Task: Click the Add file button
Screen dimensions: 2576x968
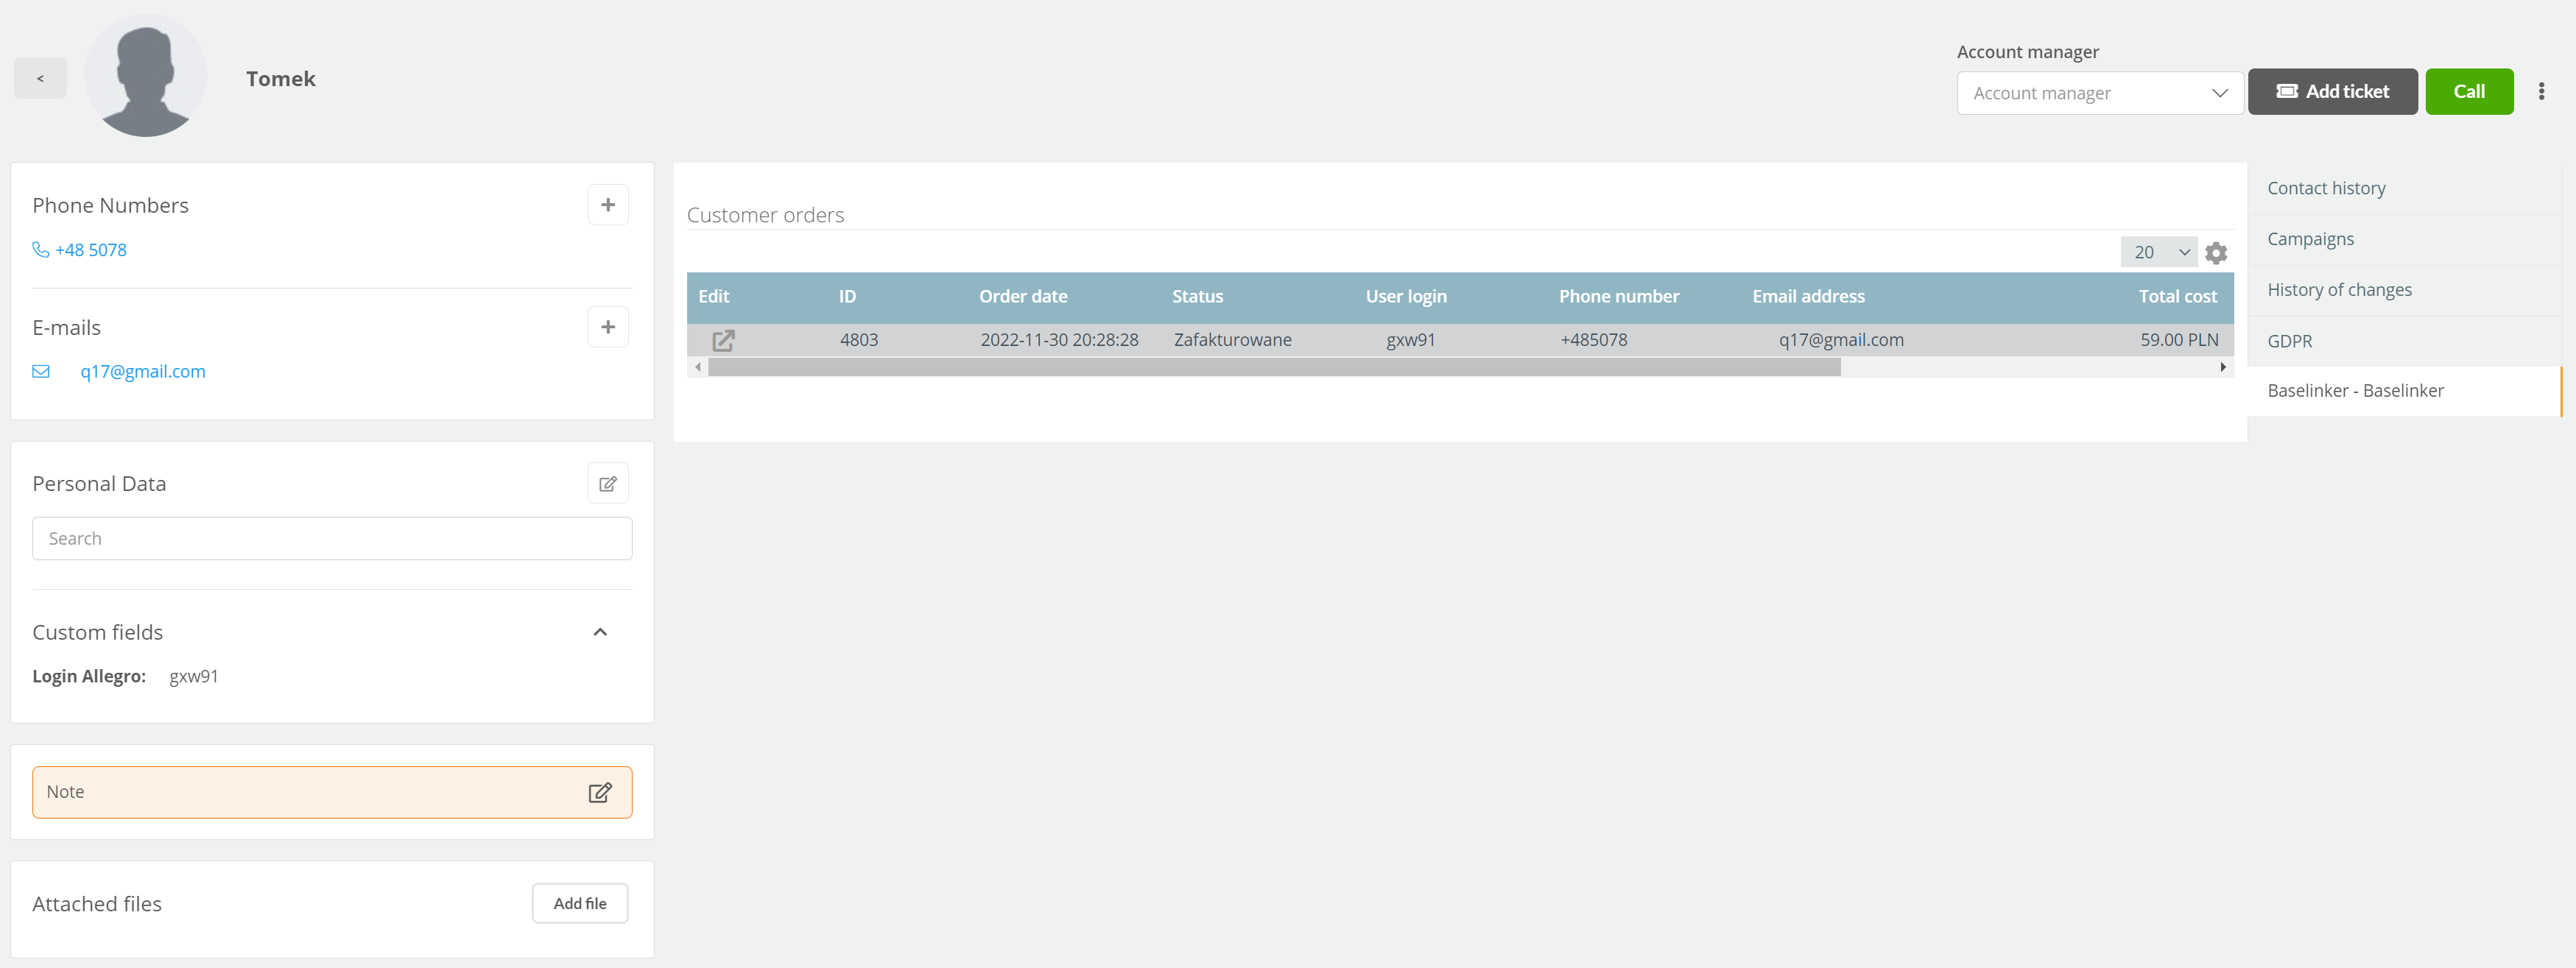Action: pos(580,904)
